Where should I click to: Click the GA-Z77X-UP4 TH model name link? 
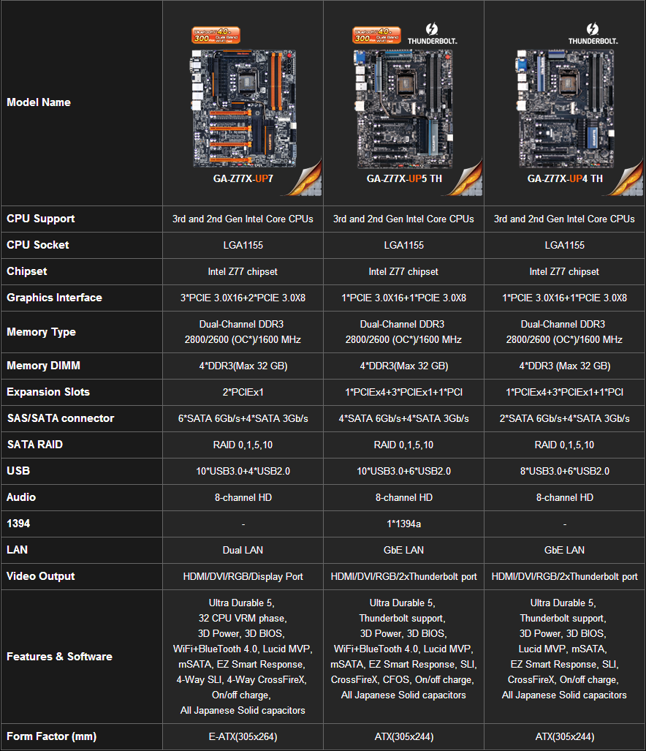[564, 178]
